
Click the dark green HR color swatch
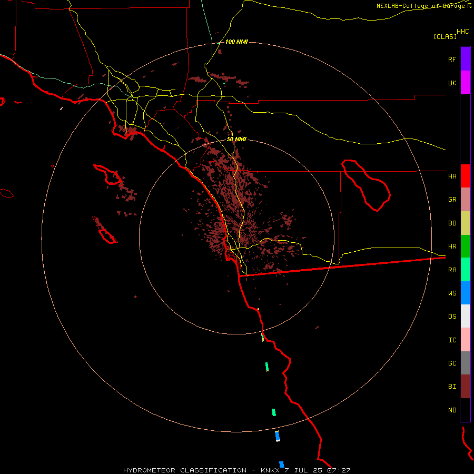(x=465, y=246)
